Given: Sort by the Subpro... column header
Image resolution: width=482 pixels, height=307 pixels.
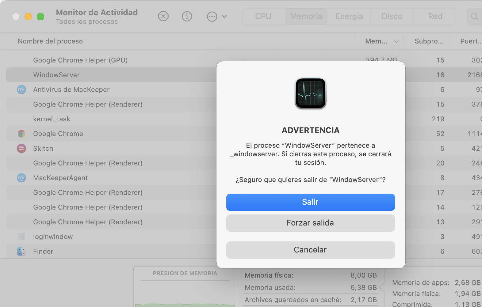Looking at the screenshot, I should click(429, 41).
